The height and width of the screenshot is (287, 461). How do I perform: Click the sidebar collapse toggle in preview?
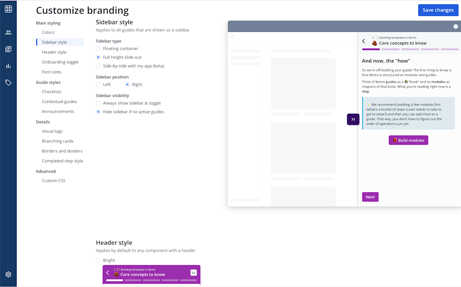coord(353,119)
